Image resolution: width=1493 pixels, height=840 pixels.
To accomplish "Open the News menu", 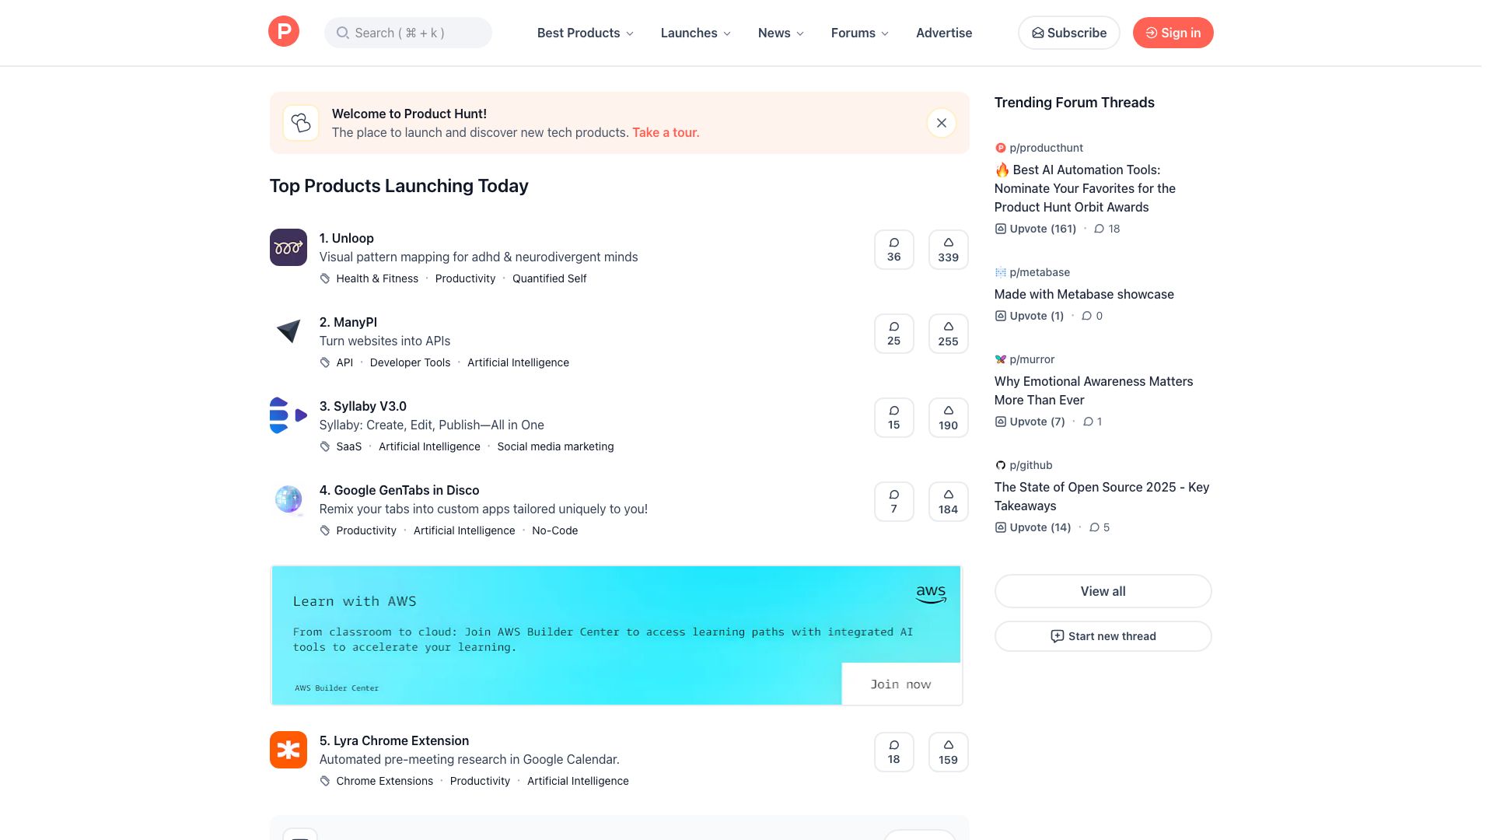I will tap(780, 33).
